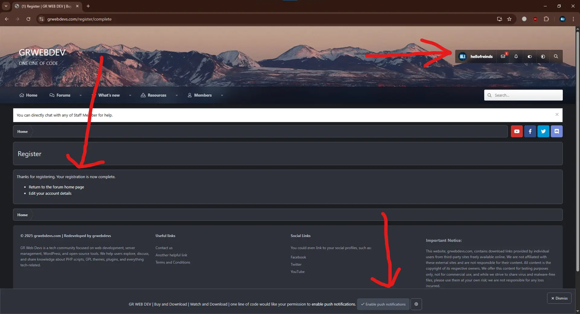Enable push notifications
Image resolution: width=580 pixels, height=314 pixels.
[x=383, y=304]
